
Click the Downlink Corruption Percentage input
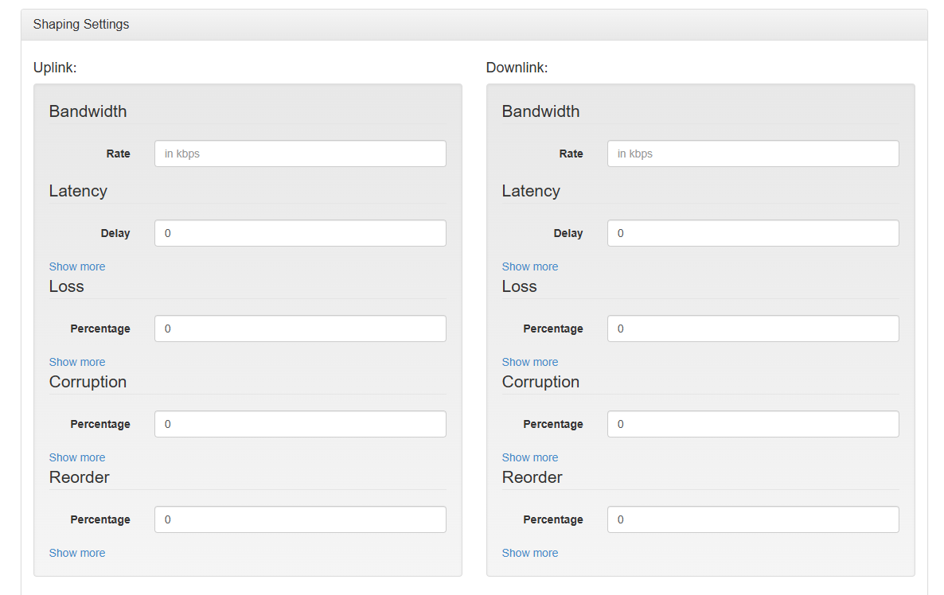click(x=753, y=424)
